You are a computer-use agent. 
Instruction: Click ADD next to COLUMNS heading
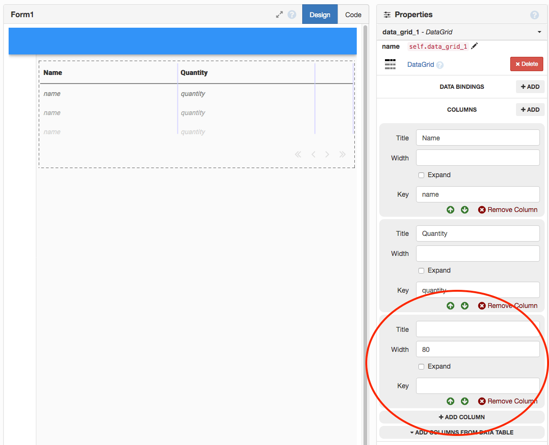pos(530,109)
